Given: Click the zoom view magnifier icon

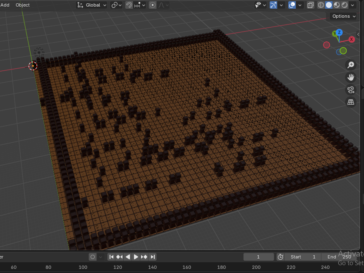Looking at the screenshot, I should 350,65.
